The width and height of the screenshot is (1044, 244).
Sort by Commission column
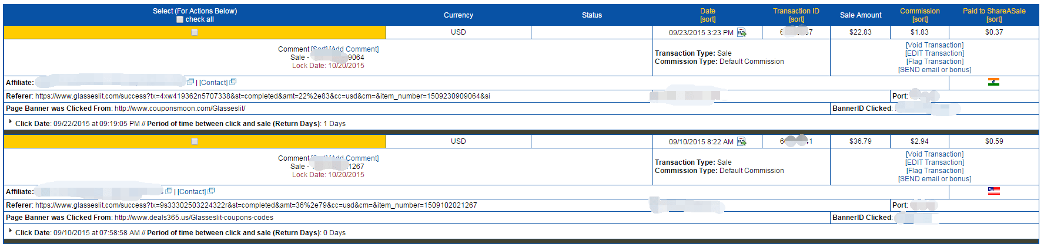coord(919,19)
